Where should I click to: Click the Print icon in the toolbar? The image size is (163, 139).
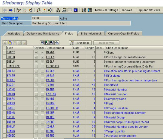click(x=64, y=10)
